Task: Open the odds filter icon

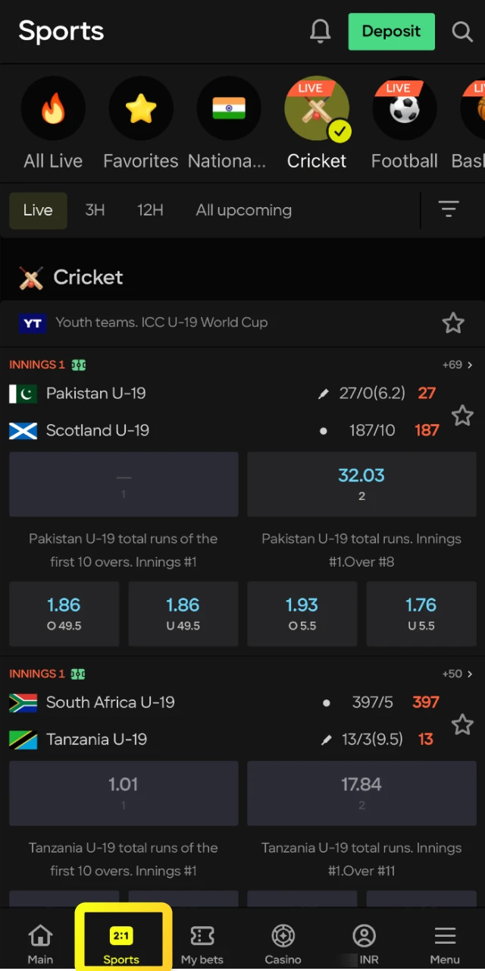Action: click(x=449, y=210)
